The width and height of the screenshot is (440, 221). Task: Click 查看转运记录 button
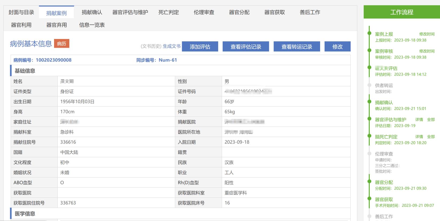click(297, 47)
